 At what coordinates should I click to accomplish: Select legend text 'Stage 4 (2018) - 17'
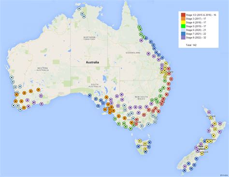[x=196, y=23]
